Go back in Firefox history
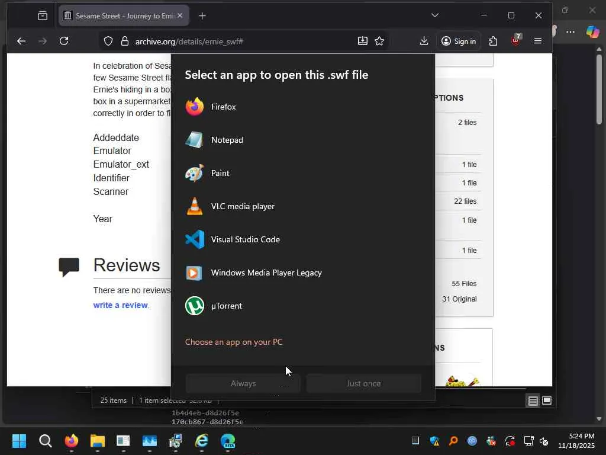Image resolution: width=606 pixels, height=455 pixels. coord(21,41)
